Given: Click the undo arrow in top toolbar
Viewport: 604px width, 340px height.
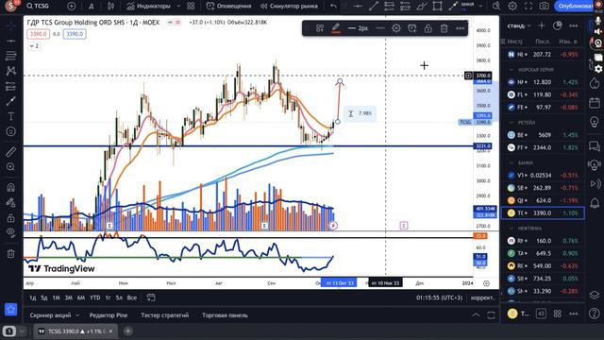Looking at the screenshot, I should [333, 7].
